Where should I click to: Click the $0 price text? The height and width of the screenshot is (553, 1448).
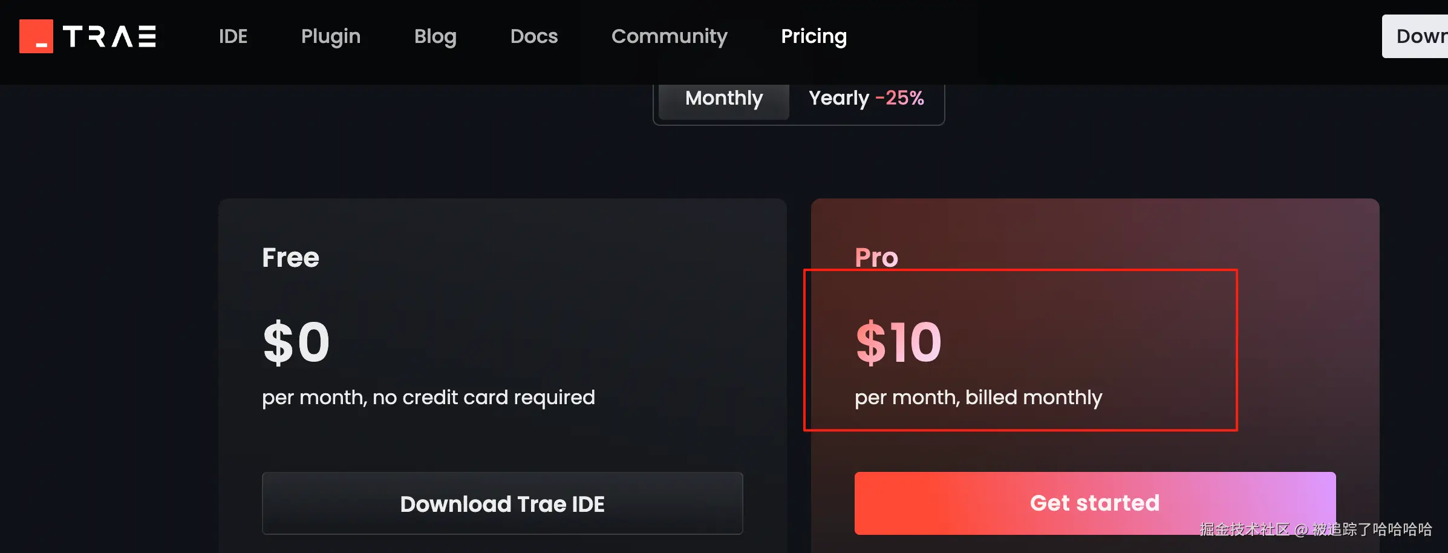tap(296, 342)
